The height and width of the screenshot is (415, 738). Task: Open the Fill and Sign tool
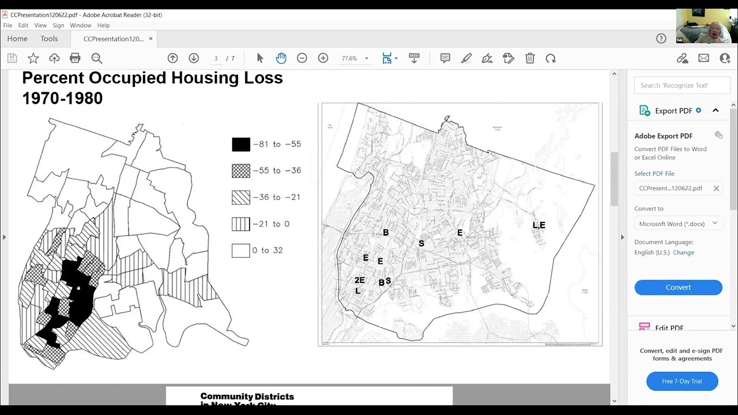pyautogui.click(x=487, y=58)
